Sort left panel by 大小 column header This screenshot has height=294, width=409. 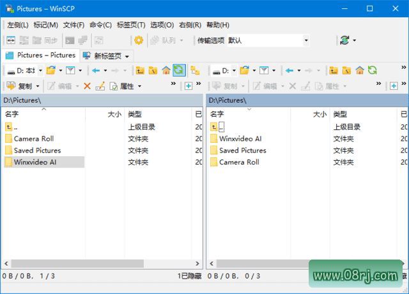point(105,114)
